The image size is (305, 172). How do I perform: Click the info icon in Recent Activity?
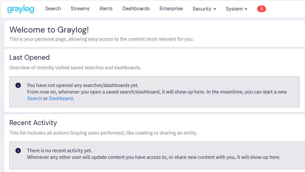tap(18, 151)
